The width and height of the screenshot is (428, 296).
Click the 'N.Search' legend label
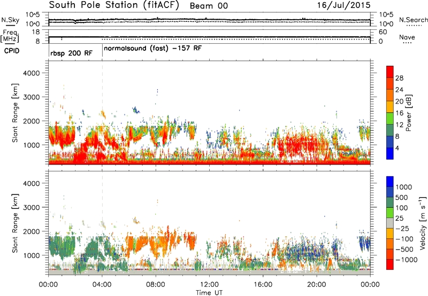(413, 20)
